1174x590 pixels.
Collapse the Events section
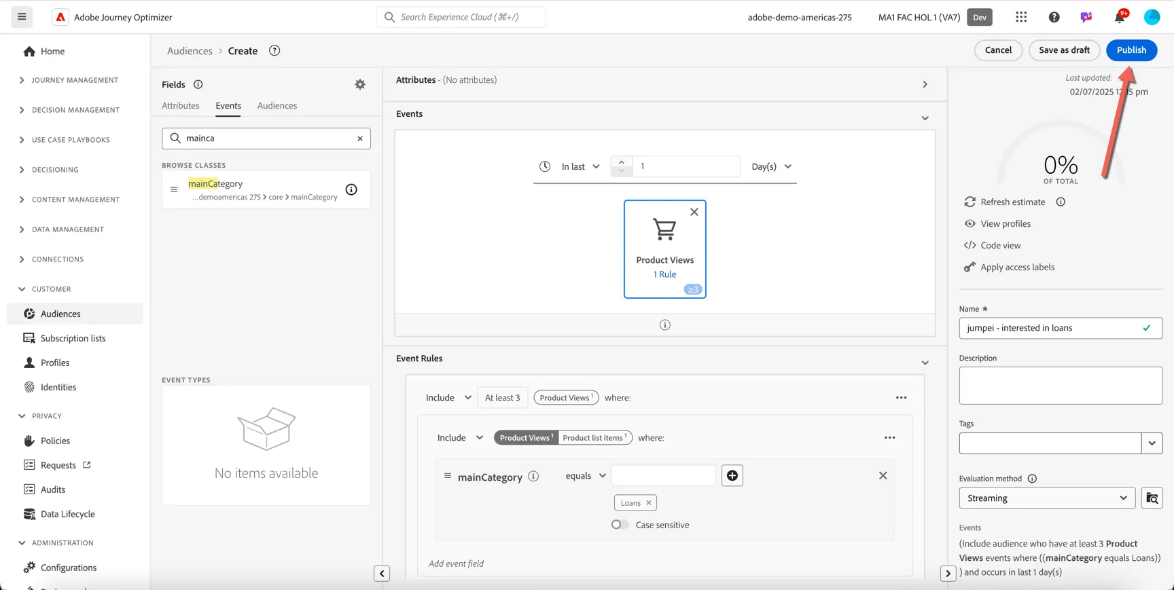(x=925, y=118)
